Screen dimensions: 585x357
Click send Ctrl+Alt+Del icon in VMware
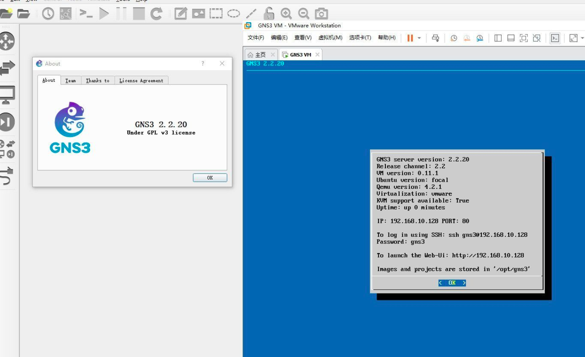(x=435, y=38)
